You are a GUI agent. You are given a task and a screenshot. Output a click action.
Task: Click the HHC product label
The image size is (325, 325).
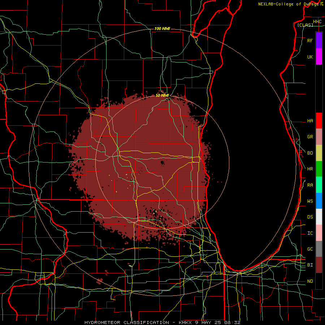point(317,22)
